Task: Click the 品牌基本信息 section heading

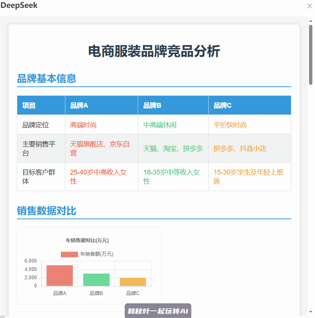Action: (x=47, y=78)
